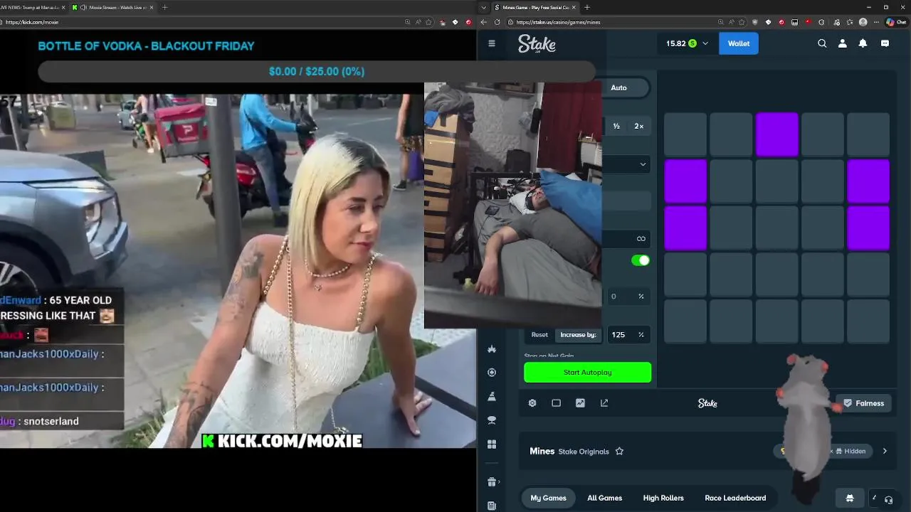The height and width of the screenshot is (512, 911).
Task: Double the bet with 2× button
Action: pyautogui.click(x=639, y=126)
